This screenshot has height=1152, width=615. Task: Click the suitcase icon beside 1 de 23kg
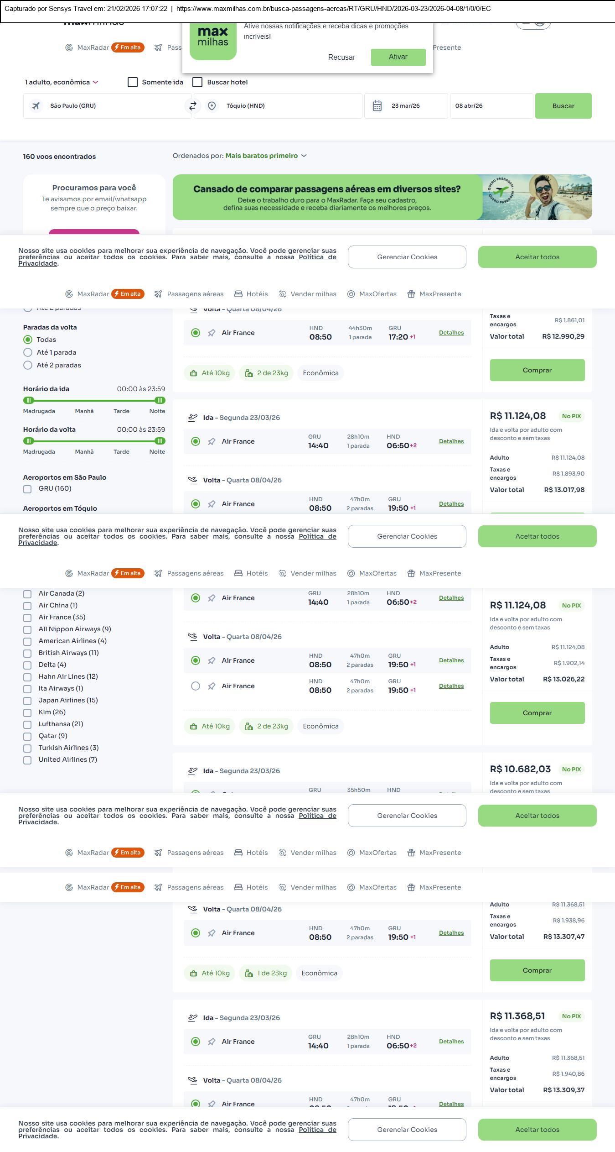[x=249, y=973]
